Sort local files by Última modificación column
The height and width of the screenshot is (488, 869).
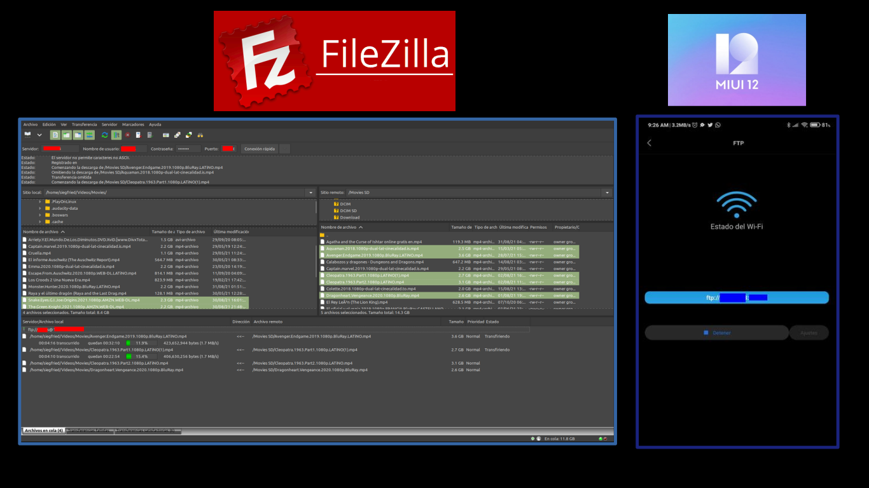coord(231,232)
